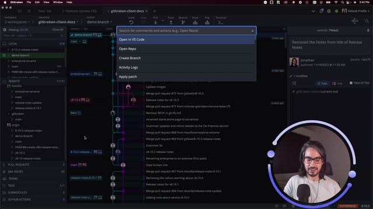Image resolution: width=373 pixels, height=209 pixels.
Task: Click the search magnifier in toolbar
Action: 367,21
